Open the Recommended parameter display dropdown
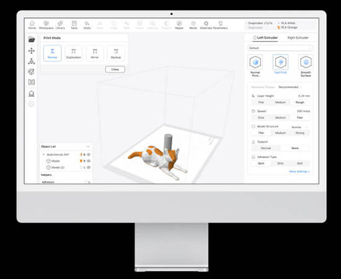The height and width of the screenshot is (279, 341). click(x=290, y=87)
